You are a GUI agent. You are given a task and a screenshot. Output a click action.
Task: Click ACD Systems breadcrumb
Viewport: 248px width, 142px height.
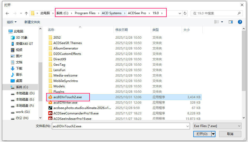pos(112,13)
